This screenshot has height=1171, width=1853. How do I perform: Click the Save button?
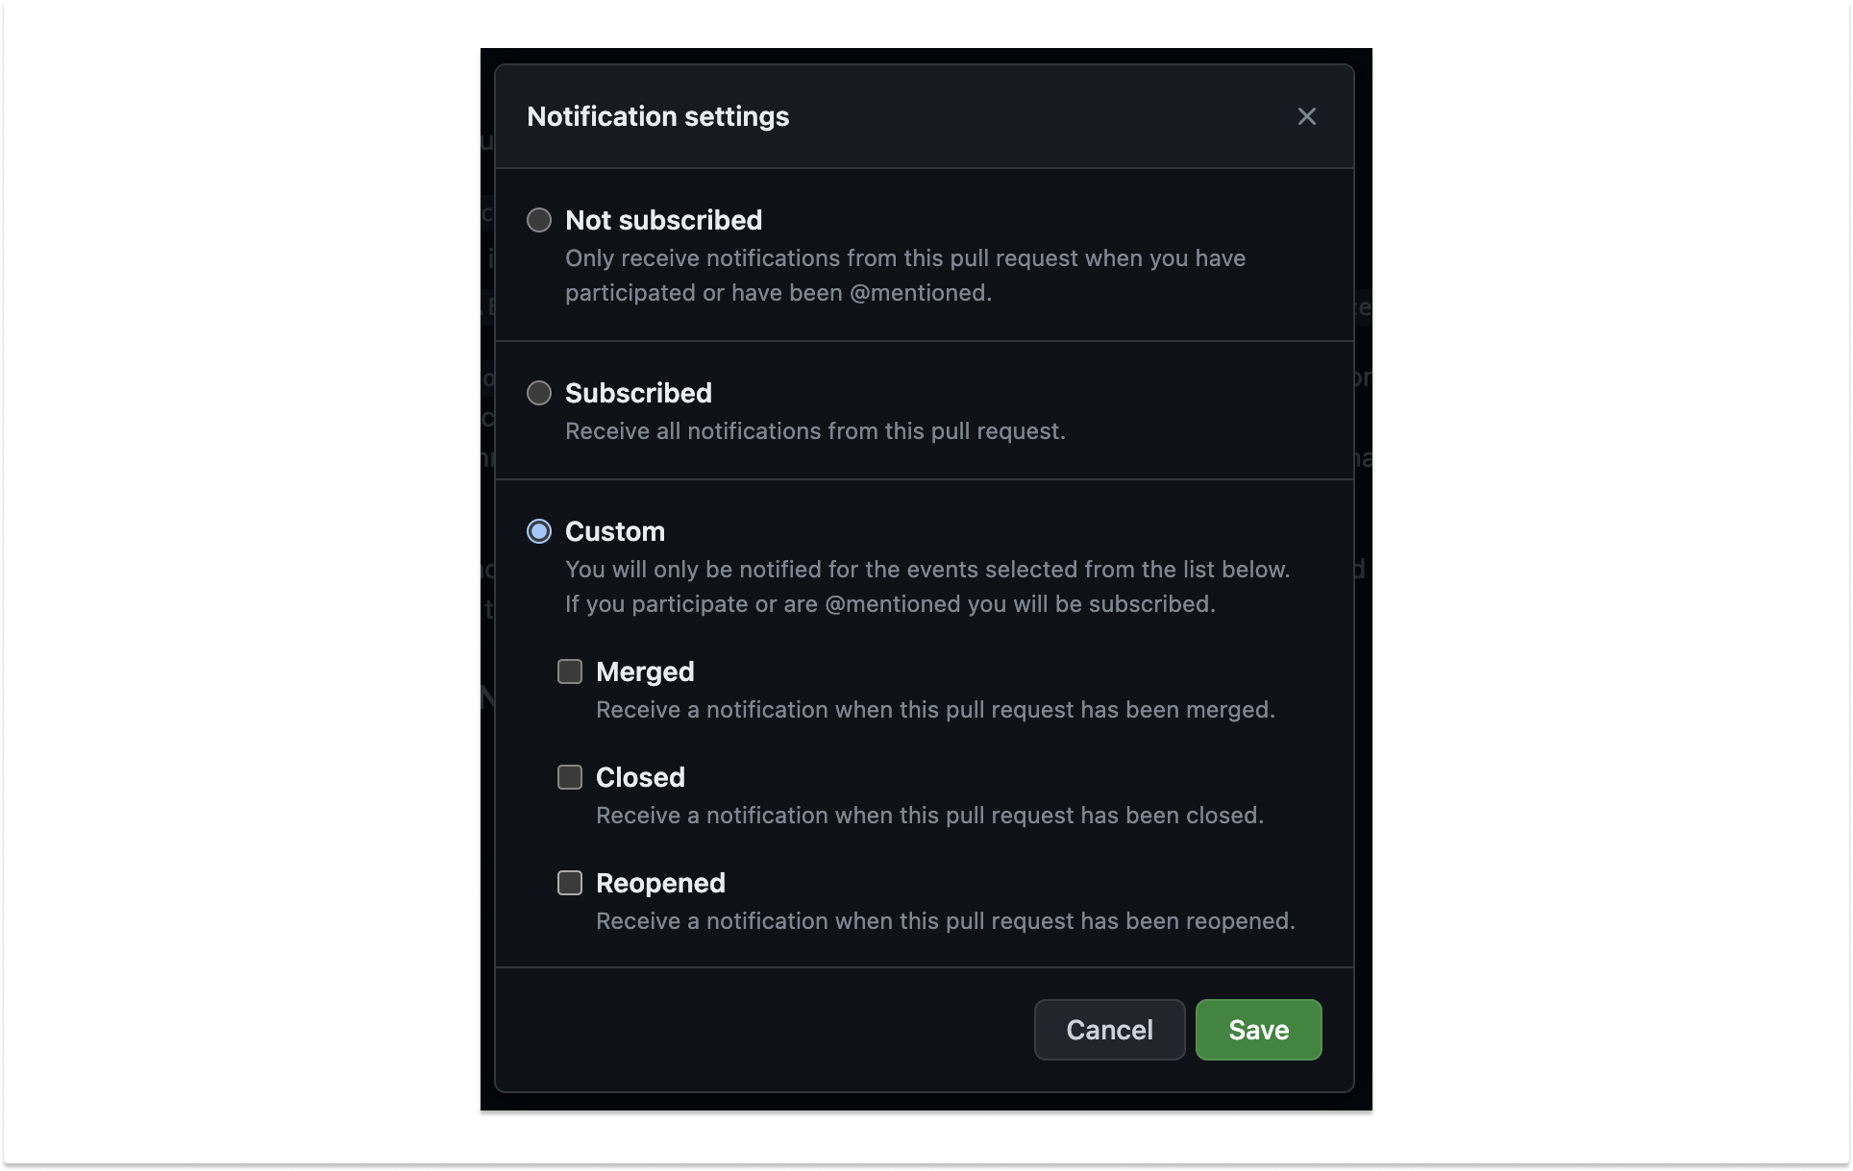pos(1257,1030)
